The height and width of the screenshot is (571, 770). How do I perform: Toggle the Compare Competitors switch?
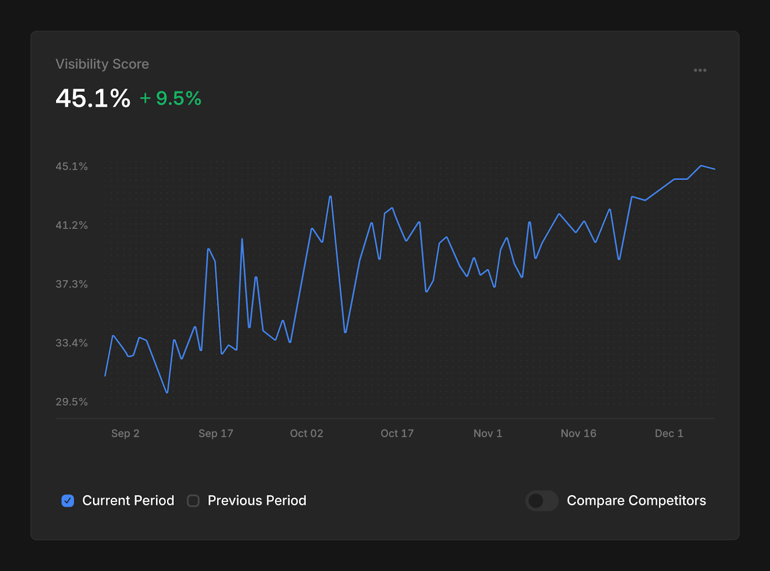[542, 500]
